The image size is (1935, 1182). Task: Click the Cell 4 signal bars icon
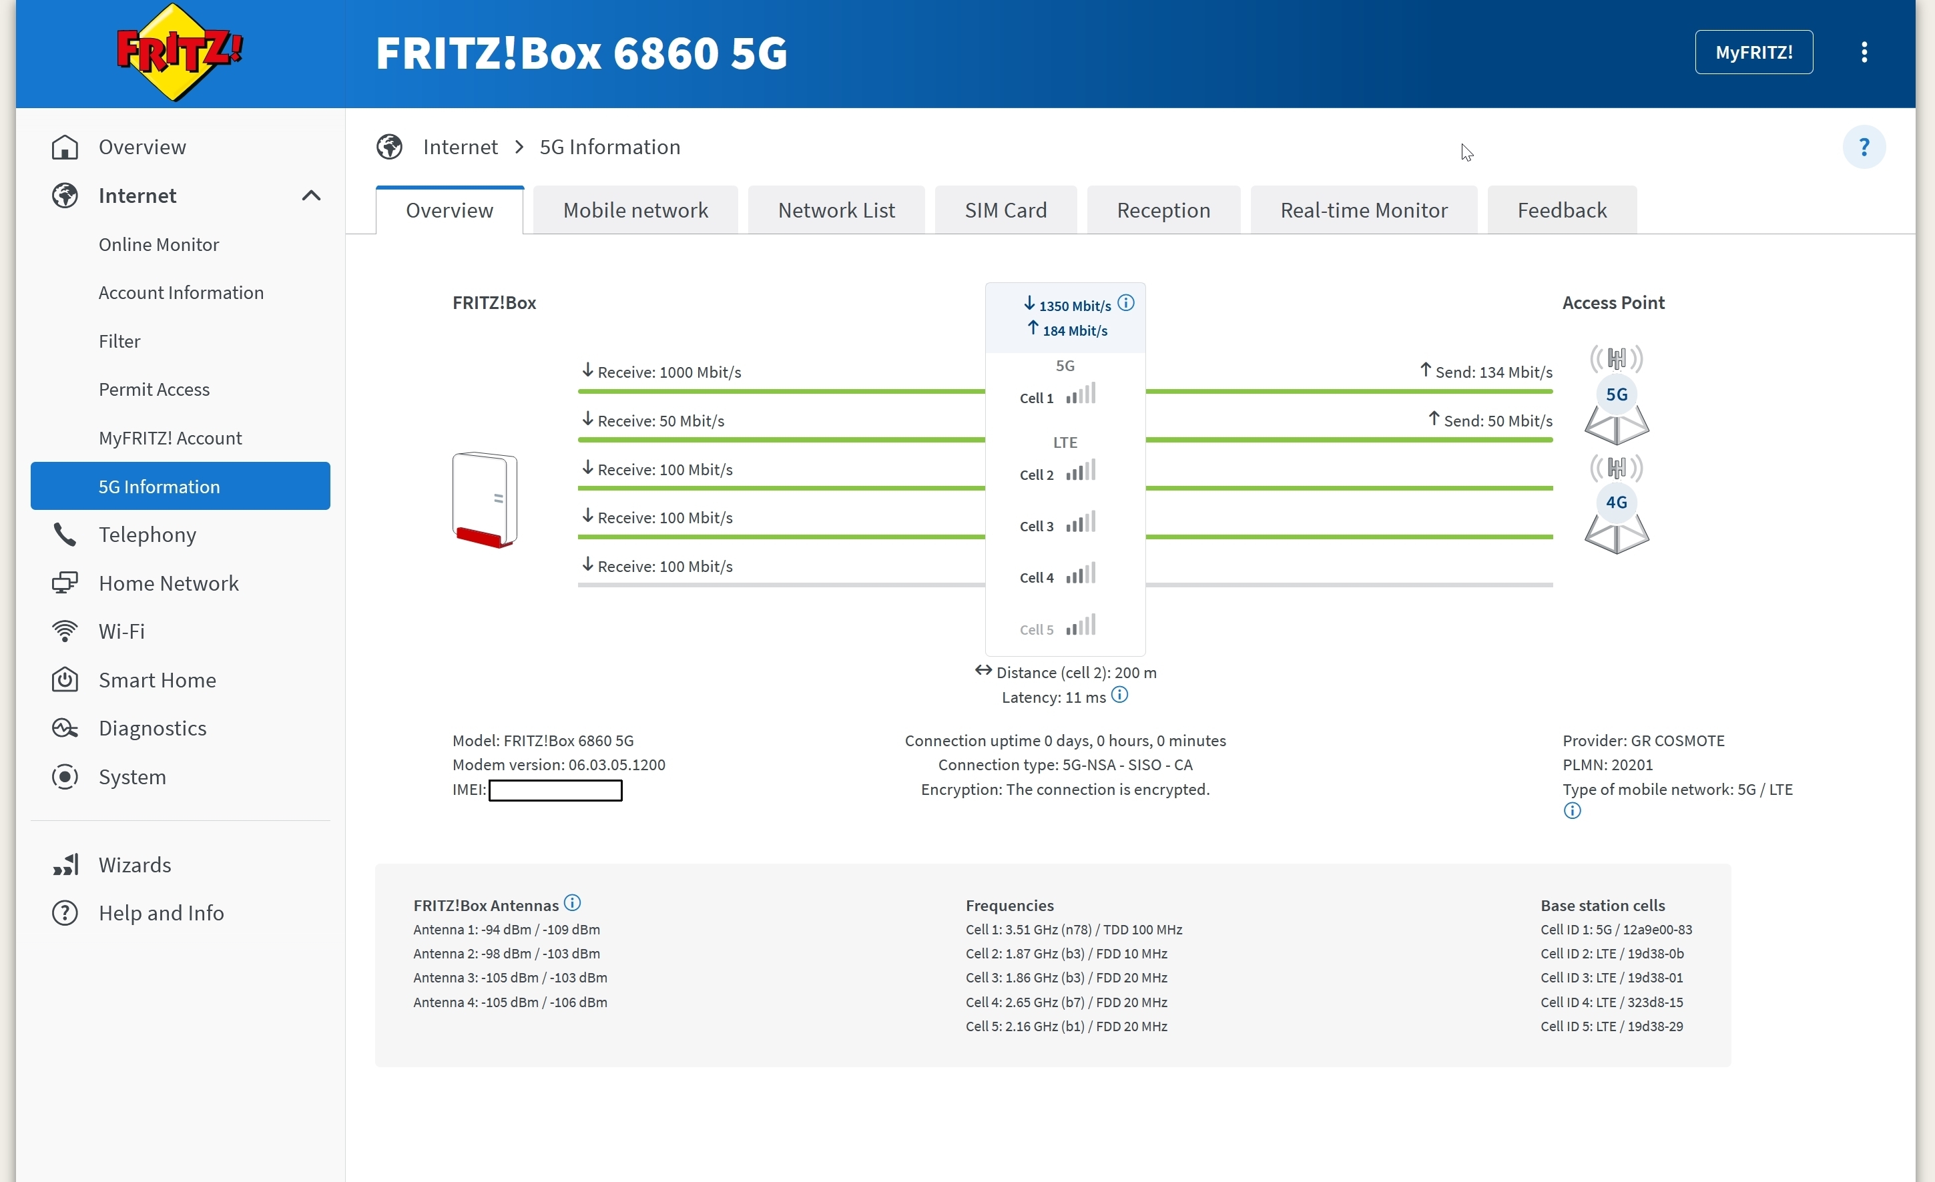tap(1081, 574)
